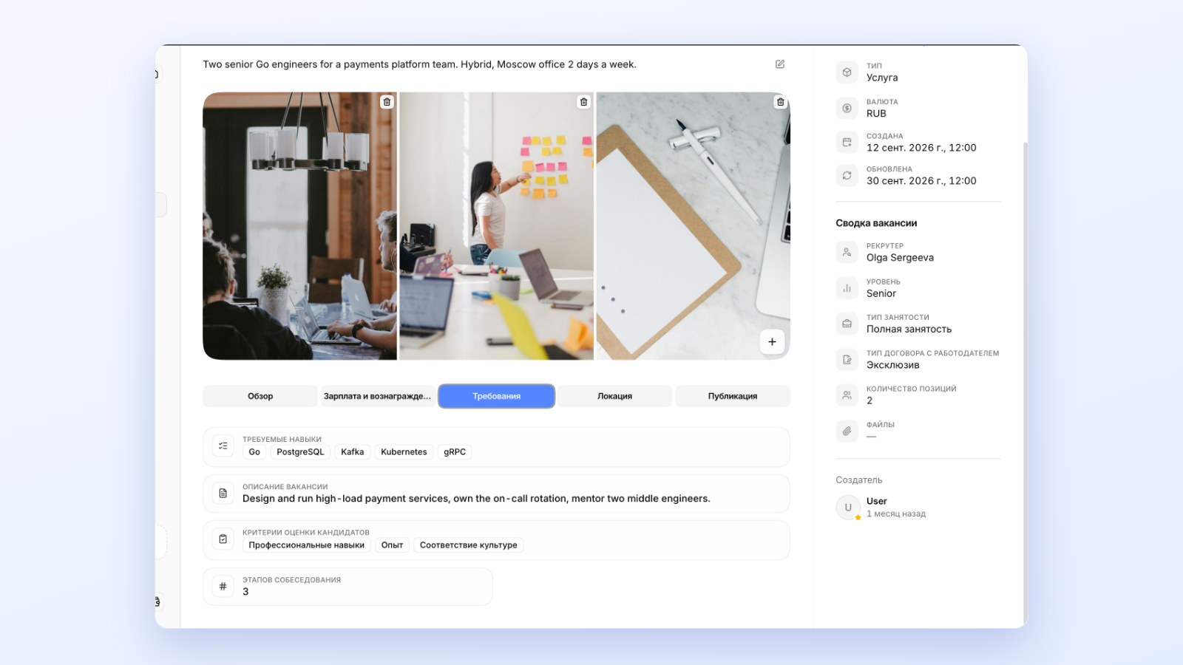The image size is (1183, 665).
Task: Click the Создана calendar icon
Action: click(x=847, y=142)
